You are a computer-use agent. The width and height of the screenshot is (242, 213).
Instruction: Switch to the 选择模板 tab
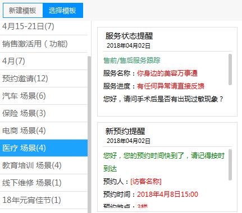click(x=63, y=11)
